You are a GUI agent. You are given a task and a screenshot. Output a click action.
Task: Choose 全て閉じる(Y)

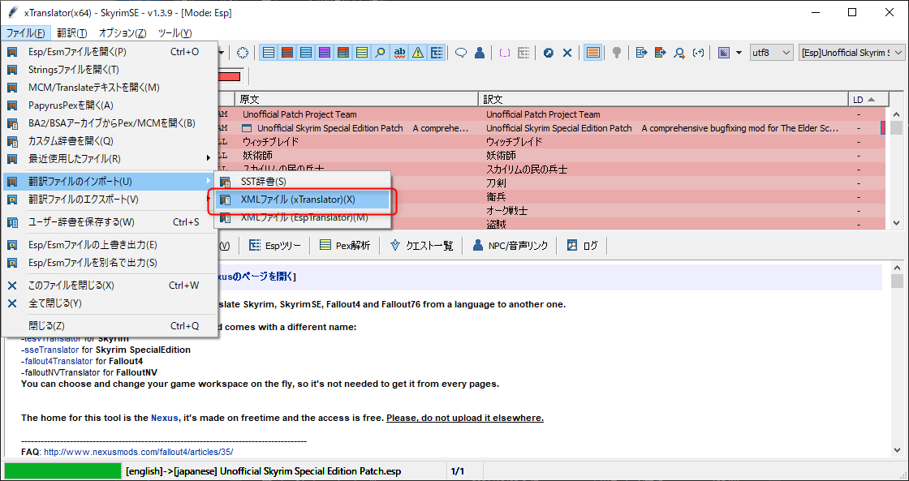click(110, 303)
